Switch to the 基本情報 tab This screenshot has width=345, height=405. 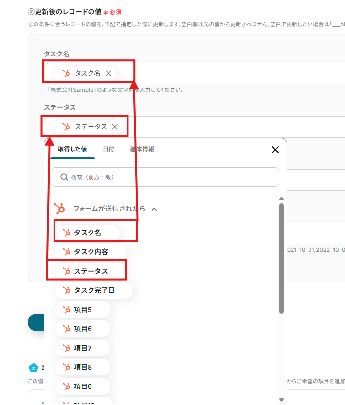coord(142,149)
